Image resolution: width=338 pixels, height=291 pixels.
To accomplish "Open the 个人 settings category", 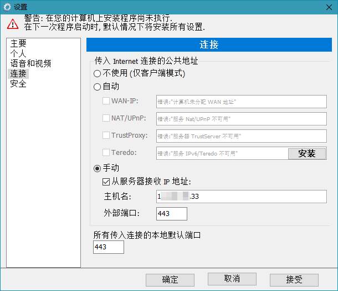I will (18, 53).
